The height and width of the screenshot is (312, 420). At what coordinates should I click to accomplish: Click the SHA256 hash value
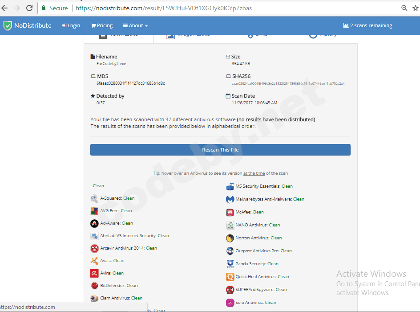pos(288,83)
